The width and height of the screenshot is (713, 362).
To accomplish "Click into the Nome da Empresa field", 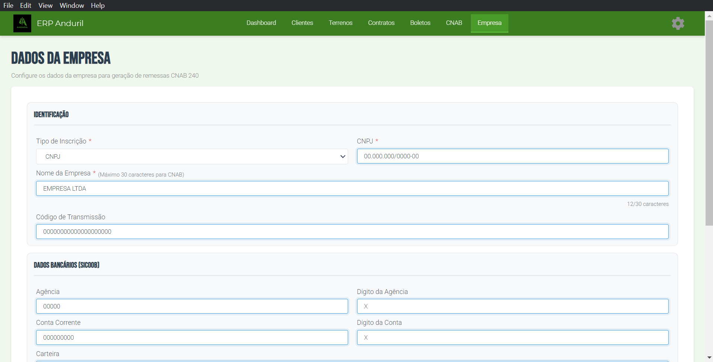I will (352, 188).
